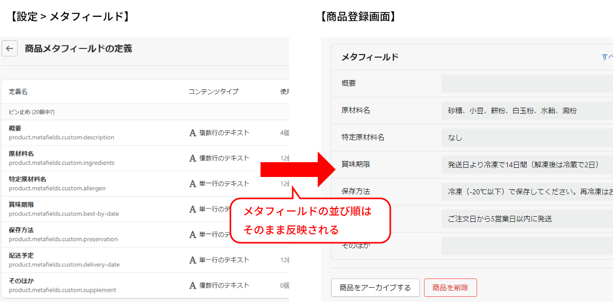The height and width of the screenshot is (306, 613).
Task: Click the 定義名 column header
Action: (x=18, y=92)
